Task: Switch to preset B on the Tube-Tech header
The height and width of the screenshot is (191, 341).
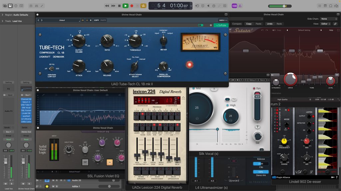Action: [90, 20]
